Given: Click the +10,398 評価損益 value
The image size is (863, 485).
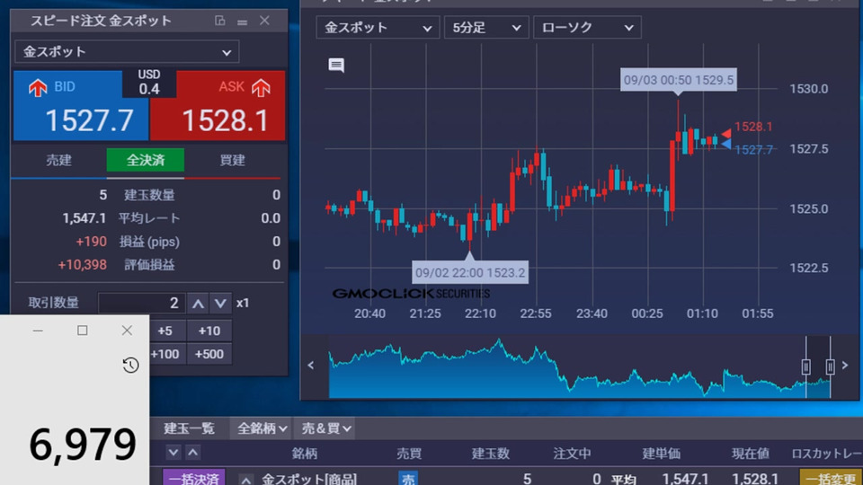Looking at the screenshot, I should [x=82, y=265].
